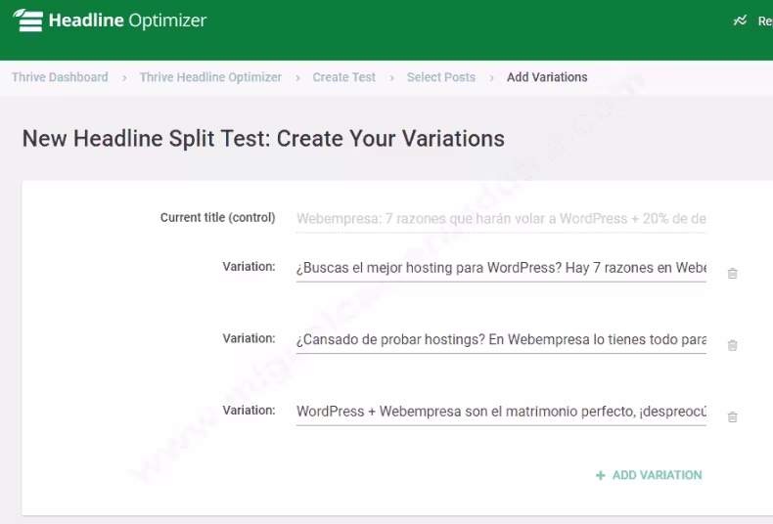
Task: Delete the 'WordPress + Webempresa' variation
Action: 733,417
